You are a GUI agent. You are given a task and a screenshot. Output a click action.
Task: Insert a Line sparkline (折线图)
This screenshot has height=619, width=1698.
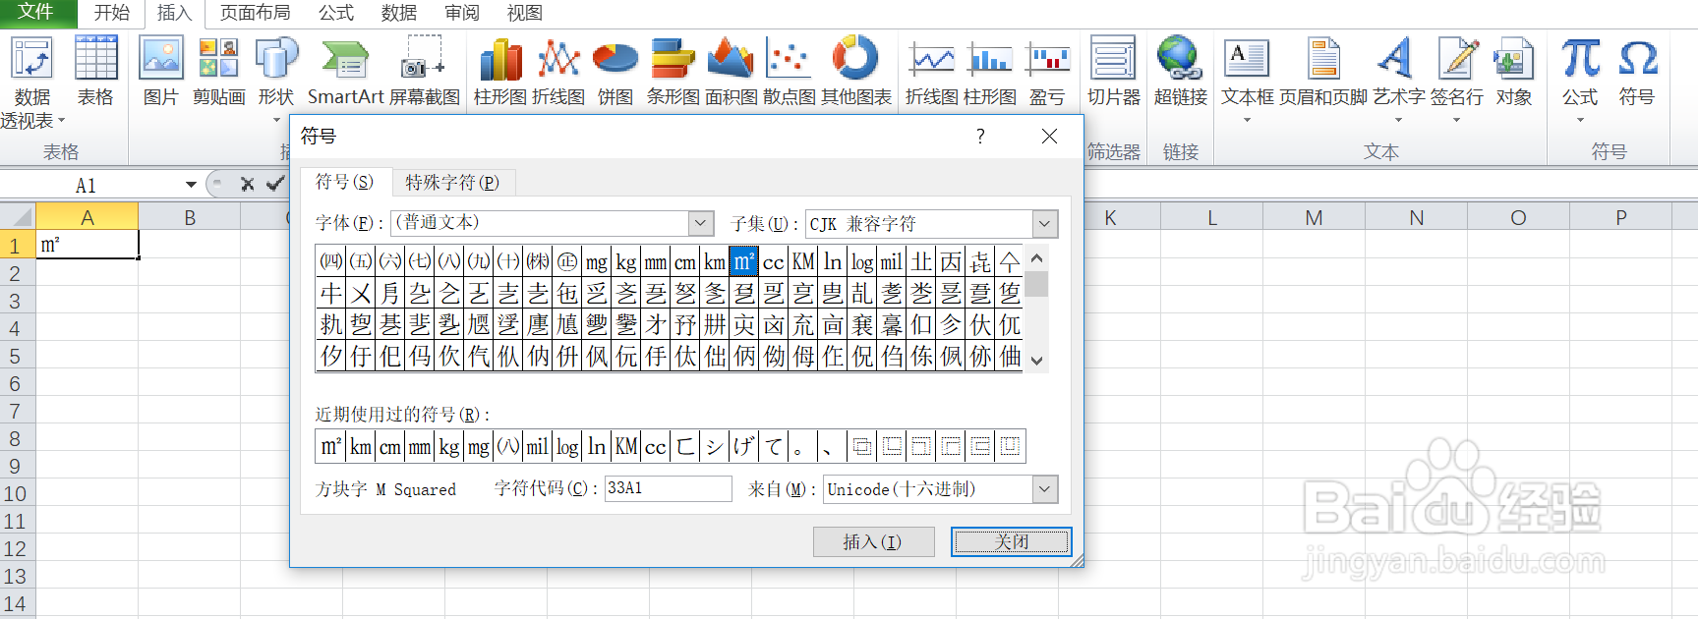coord(931,71)
